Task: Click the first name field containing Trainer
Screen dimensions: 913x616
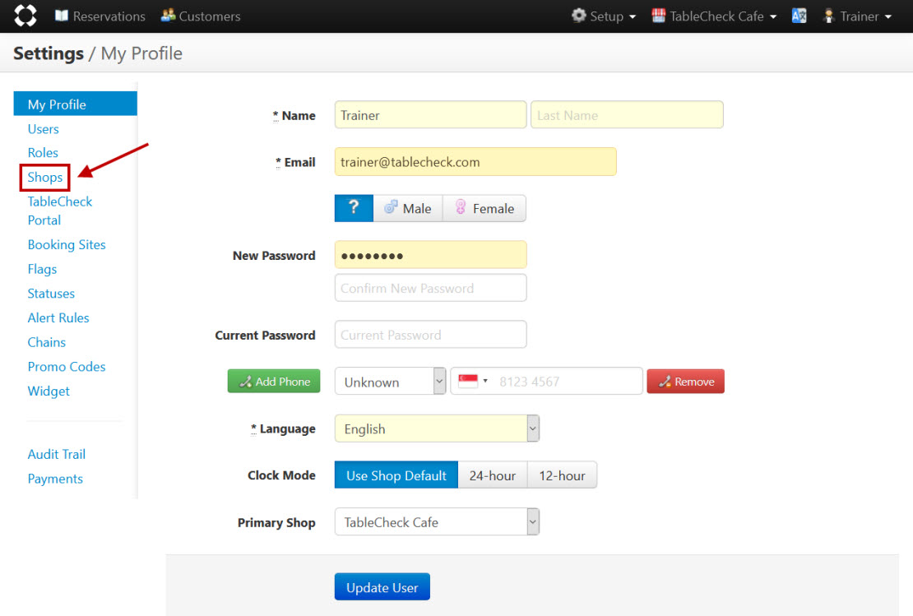Action: click(x=430, y=114)
